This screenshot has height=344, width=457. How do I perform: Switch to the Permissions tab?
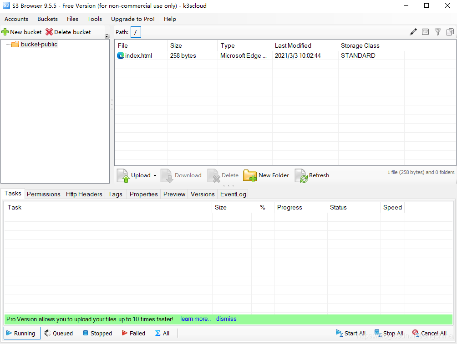(44, 194)
